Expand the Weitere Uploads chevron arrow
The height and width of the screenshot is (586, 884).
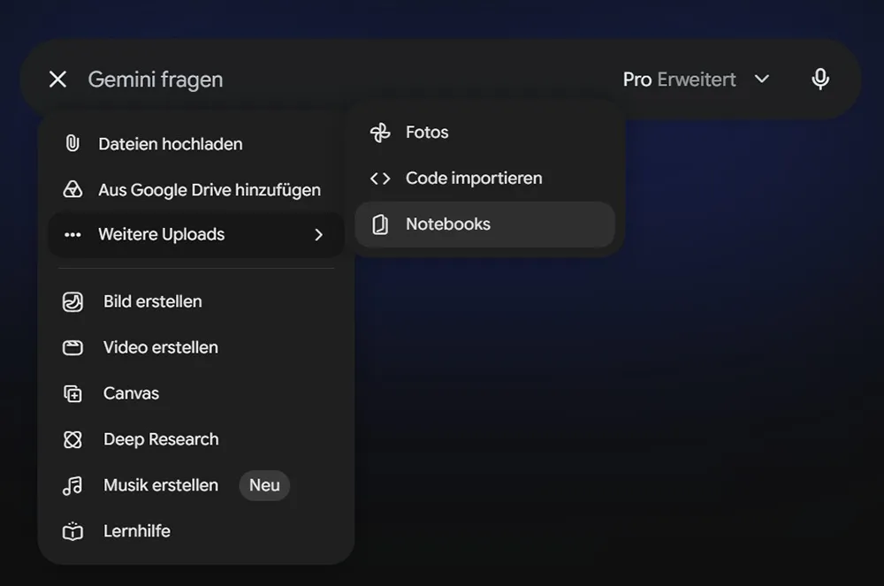click(x=318, y=235)
